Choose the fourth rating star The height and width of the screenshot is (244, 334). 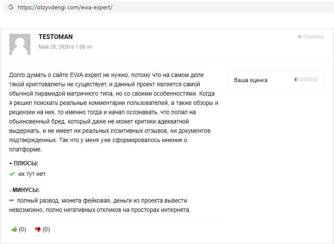310,79
